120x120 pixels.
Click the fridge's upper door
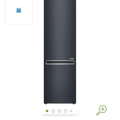(60, 30)
